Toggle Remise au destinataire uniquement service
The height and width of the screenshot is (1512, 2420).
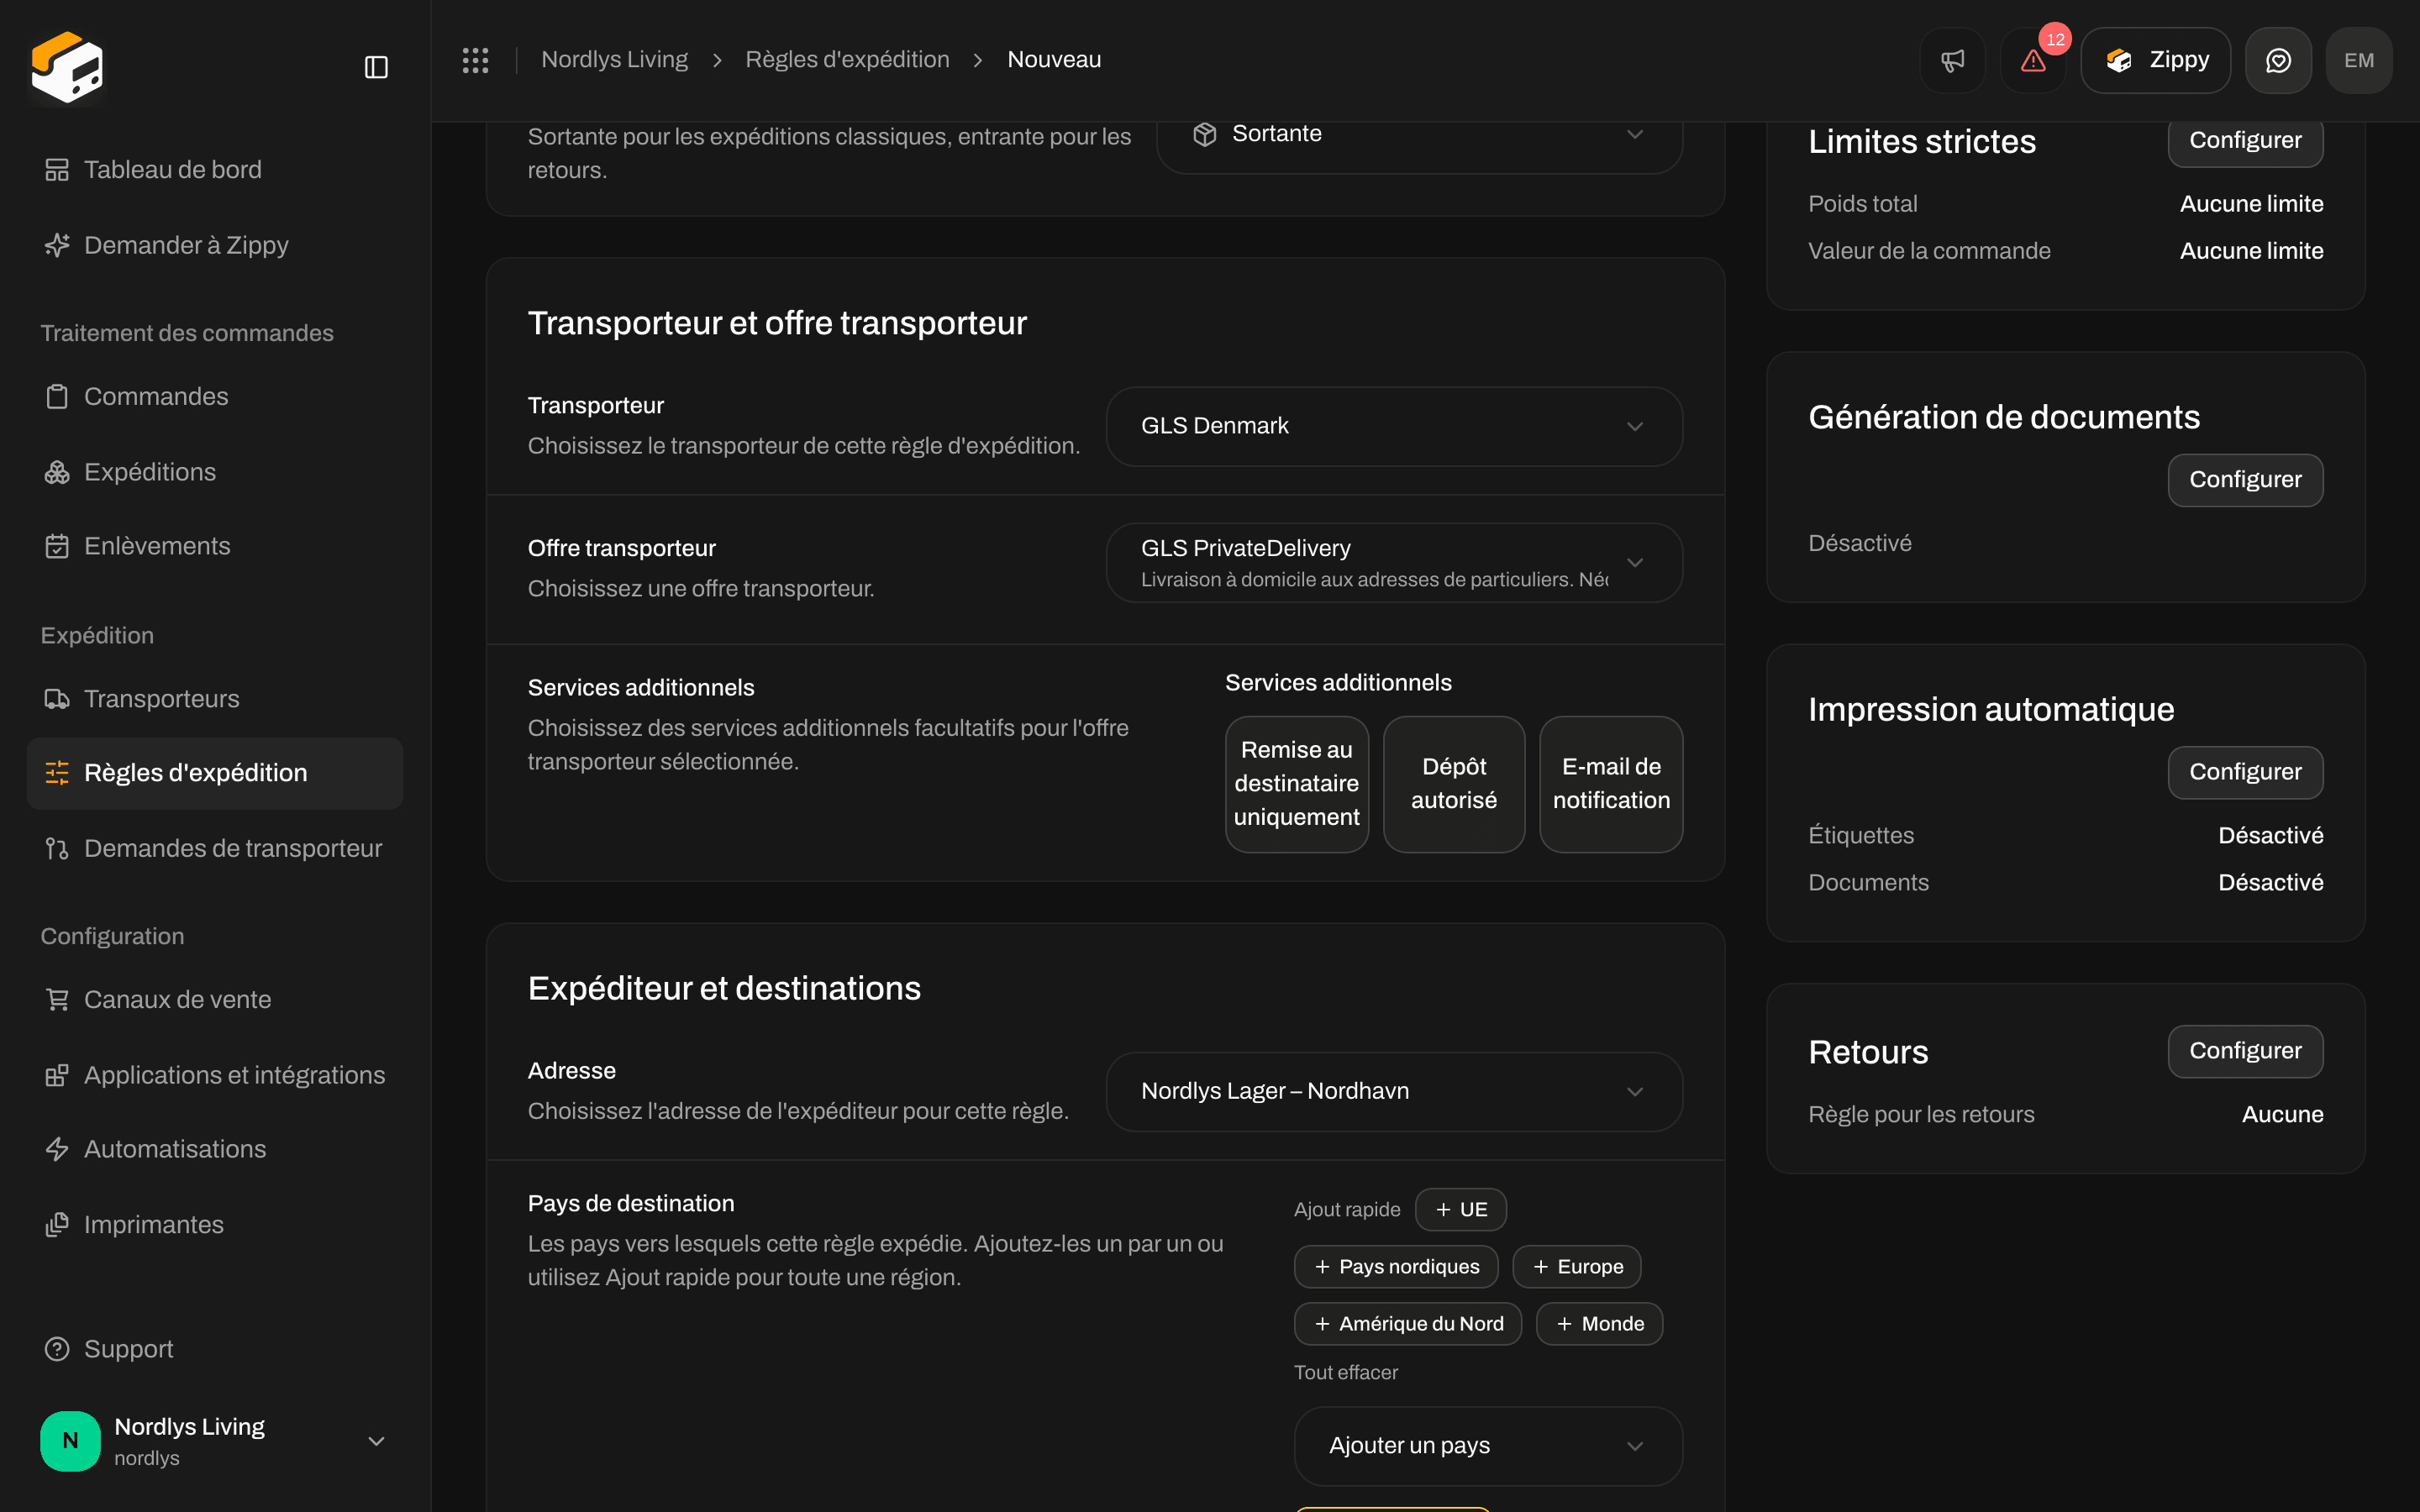click(x=1297, y=784)
